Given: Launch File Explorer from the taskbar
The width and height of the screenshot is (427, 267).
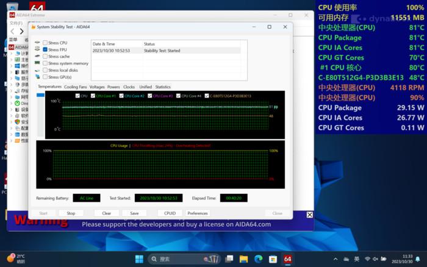Looking at the screenshot, I should (244, 259).
